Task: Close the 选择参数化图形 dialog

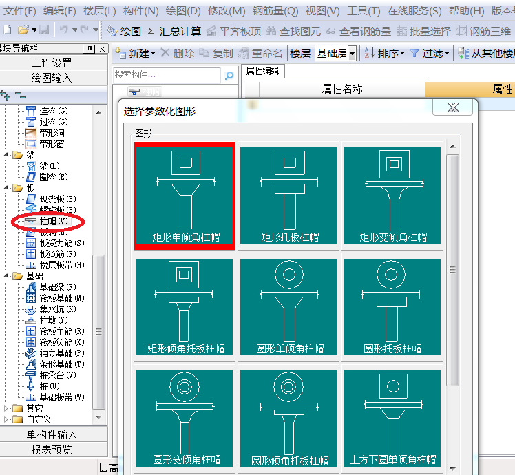Action: 453,107
